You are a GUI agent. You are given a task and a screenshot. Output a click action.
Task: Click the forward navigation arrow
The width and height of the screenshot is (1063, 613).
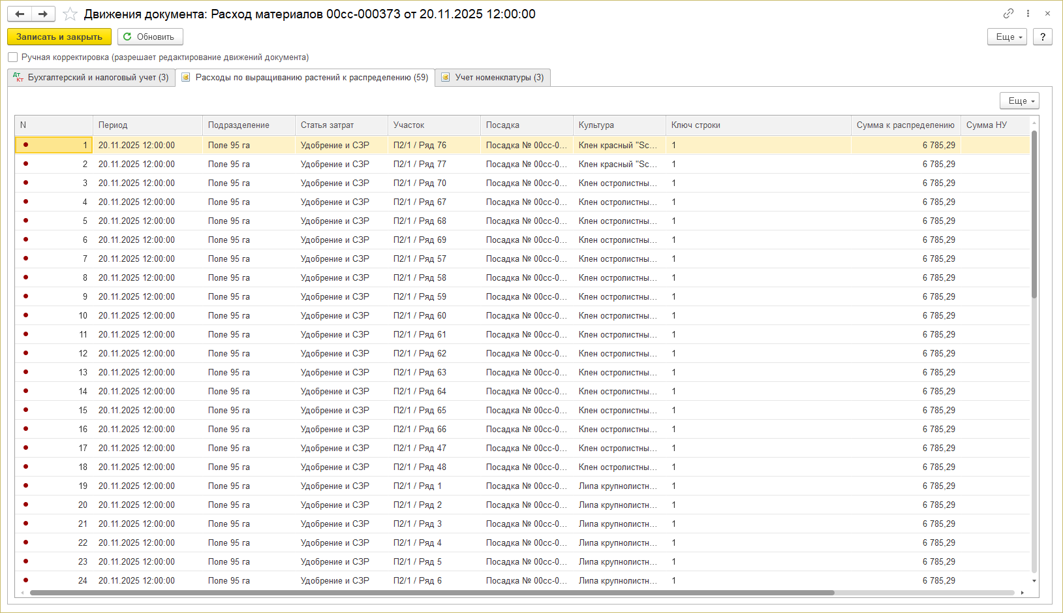click(43, 14)
